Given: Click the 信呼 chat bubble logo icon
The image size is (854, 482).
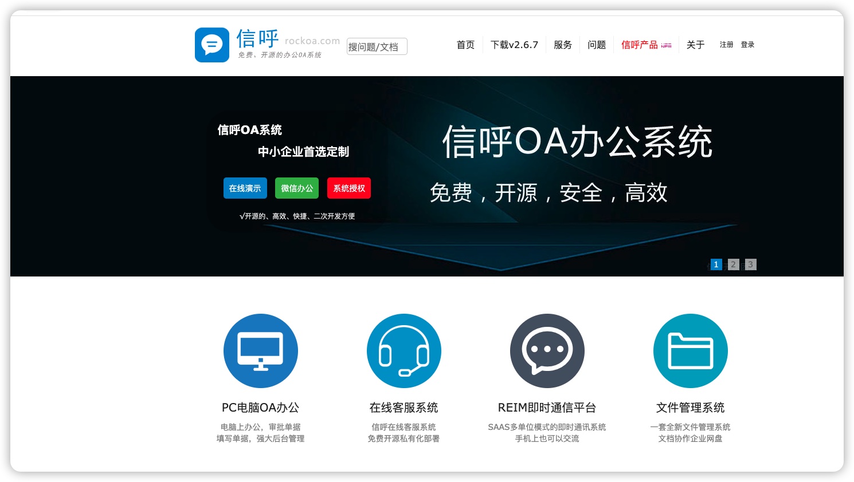Looking at the screenshot, I should point(212,45).
